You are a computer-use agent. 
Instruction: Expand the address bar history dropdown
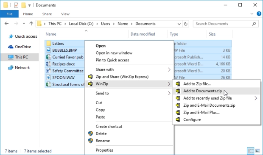[x=179, y=24]
